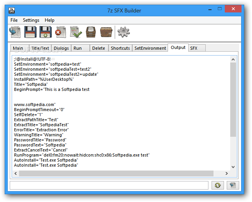Switch to the Delete tab
This screenshot has width=252, height=202.
(99, 48)
